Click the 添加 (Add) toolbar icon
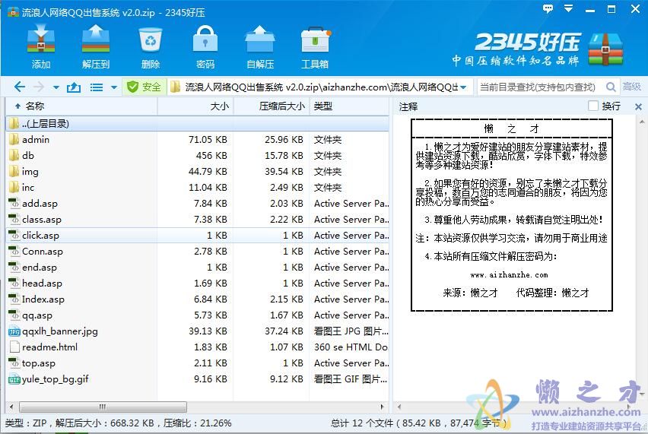648x434 pixels. pyautogui.click(x=41, y=46)
